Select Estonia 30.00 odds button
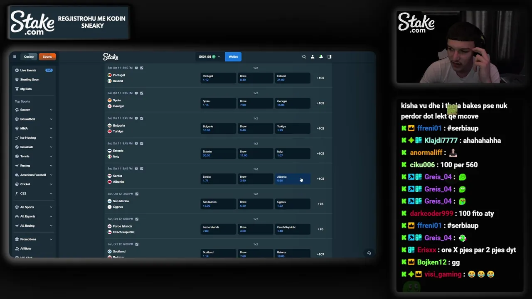 pos(218,153)
